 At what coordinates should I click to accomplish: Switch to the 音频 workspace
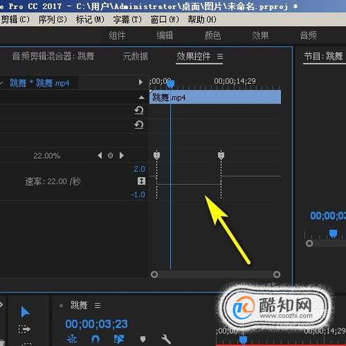[x=309, y=35]
